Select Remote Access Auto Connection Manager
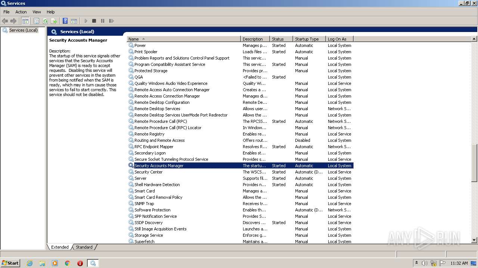 pyautogui.click(x=240, y=90)
